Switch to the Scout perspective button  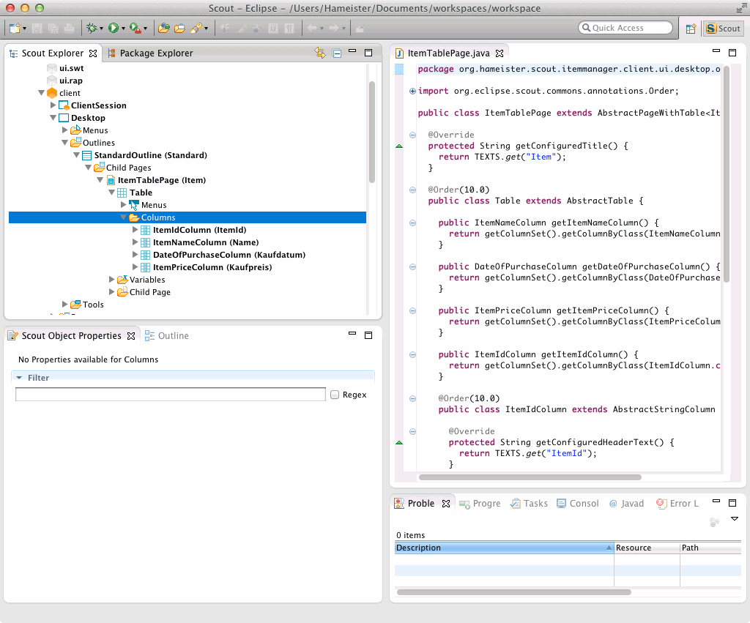tap(723, 29)
